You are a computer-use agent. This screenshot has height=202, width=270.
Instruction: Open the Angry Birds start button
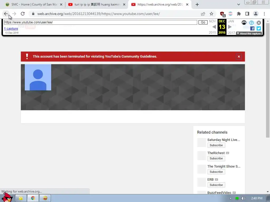pyautogui.click(x=7, y=198)
